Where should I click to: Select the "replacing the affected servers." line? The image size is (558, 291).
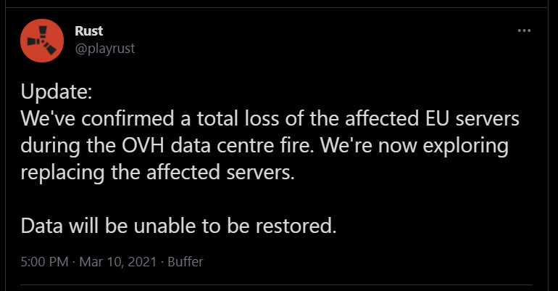point(158,173)
